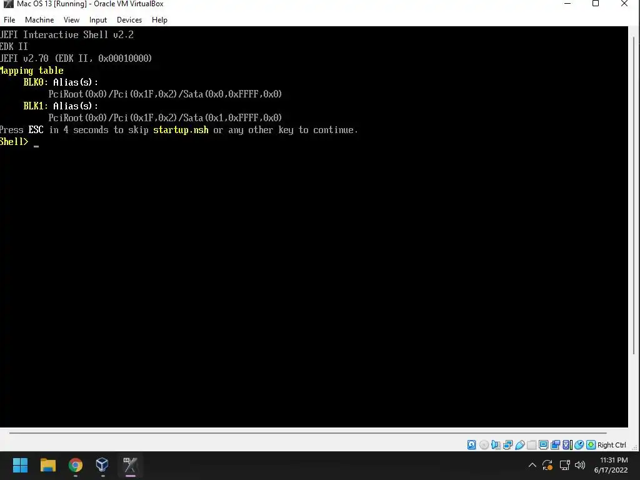
Task: Click the EDK II text line
Action: [x=14, y=46]
